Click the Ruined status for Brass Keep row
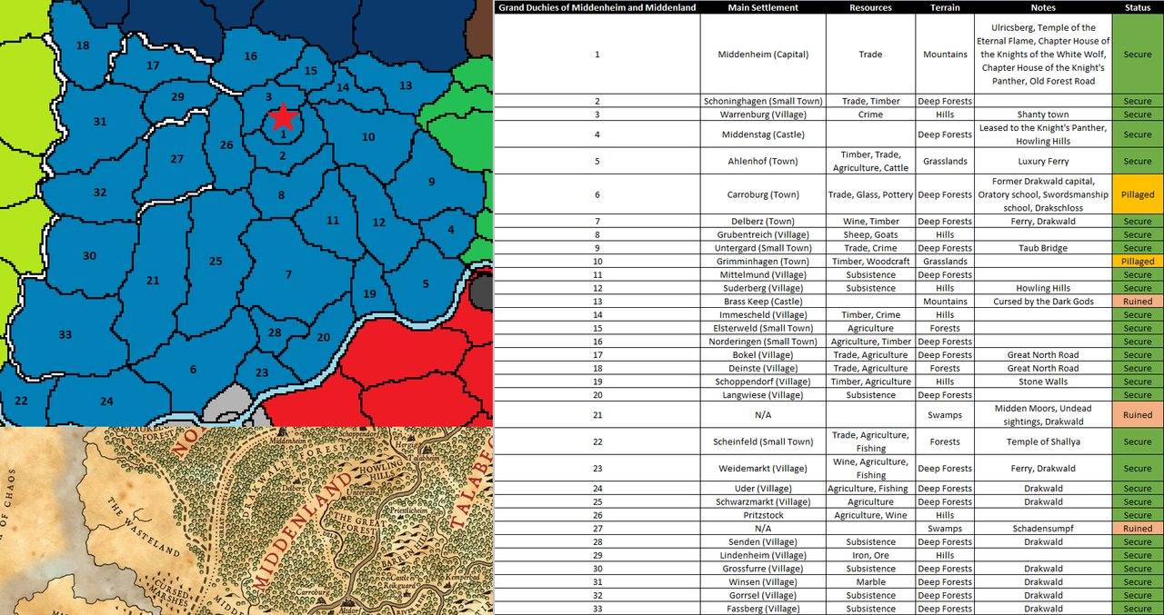1164x615 pixels. point(1138,301)
